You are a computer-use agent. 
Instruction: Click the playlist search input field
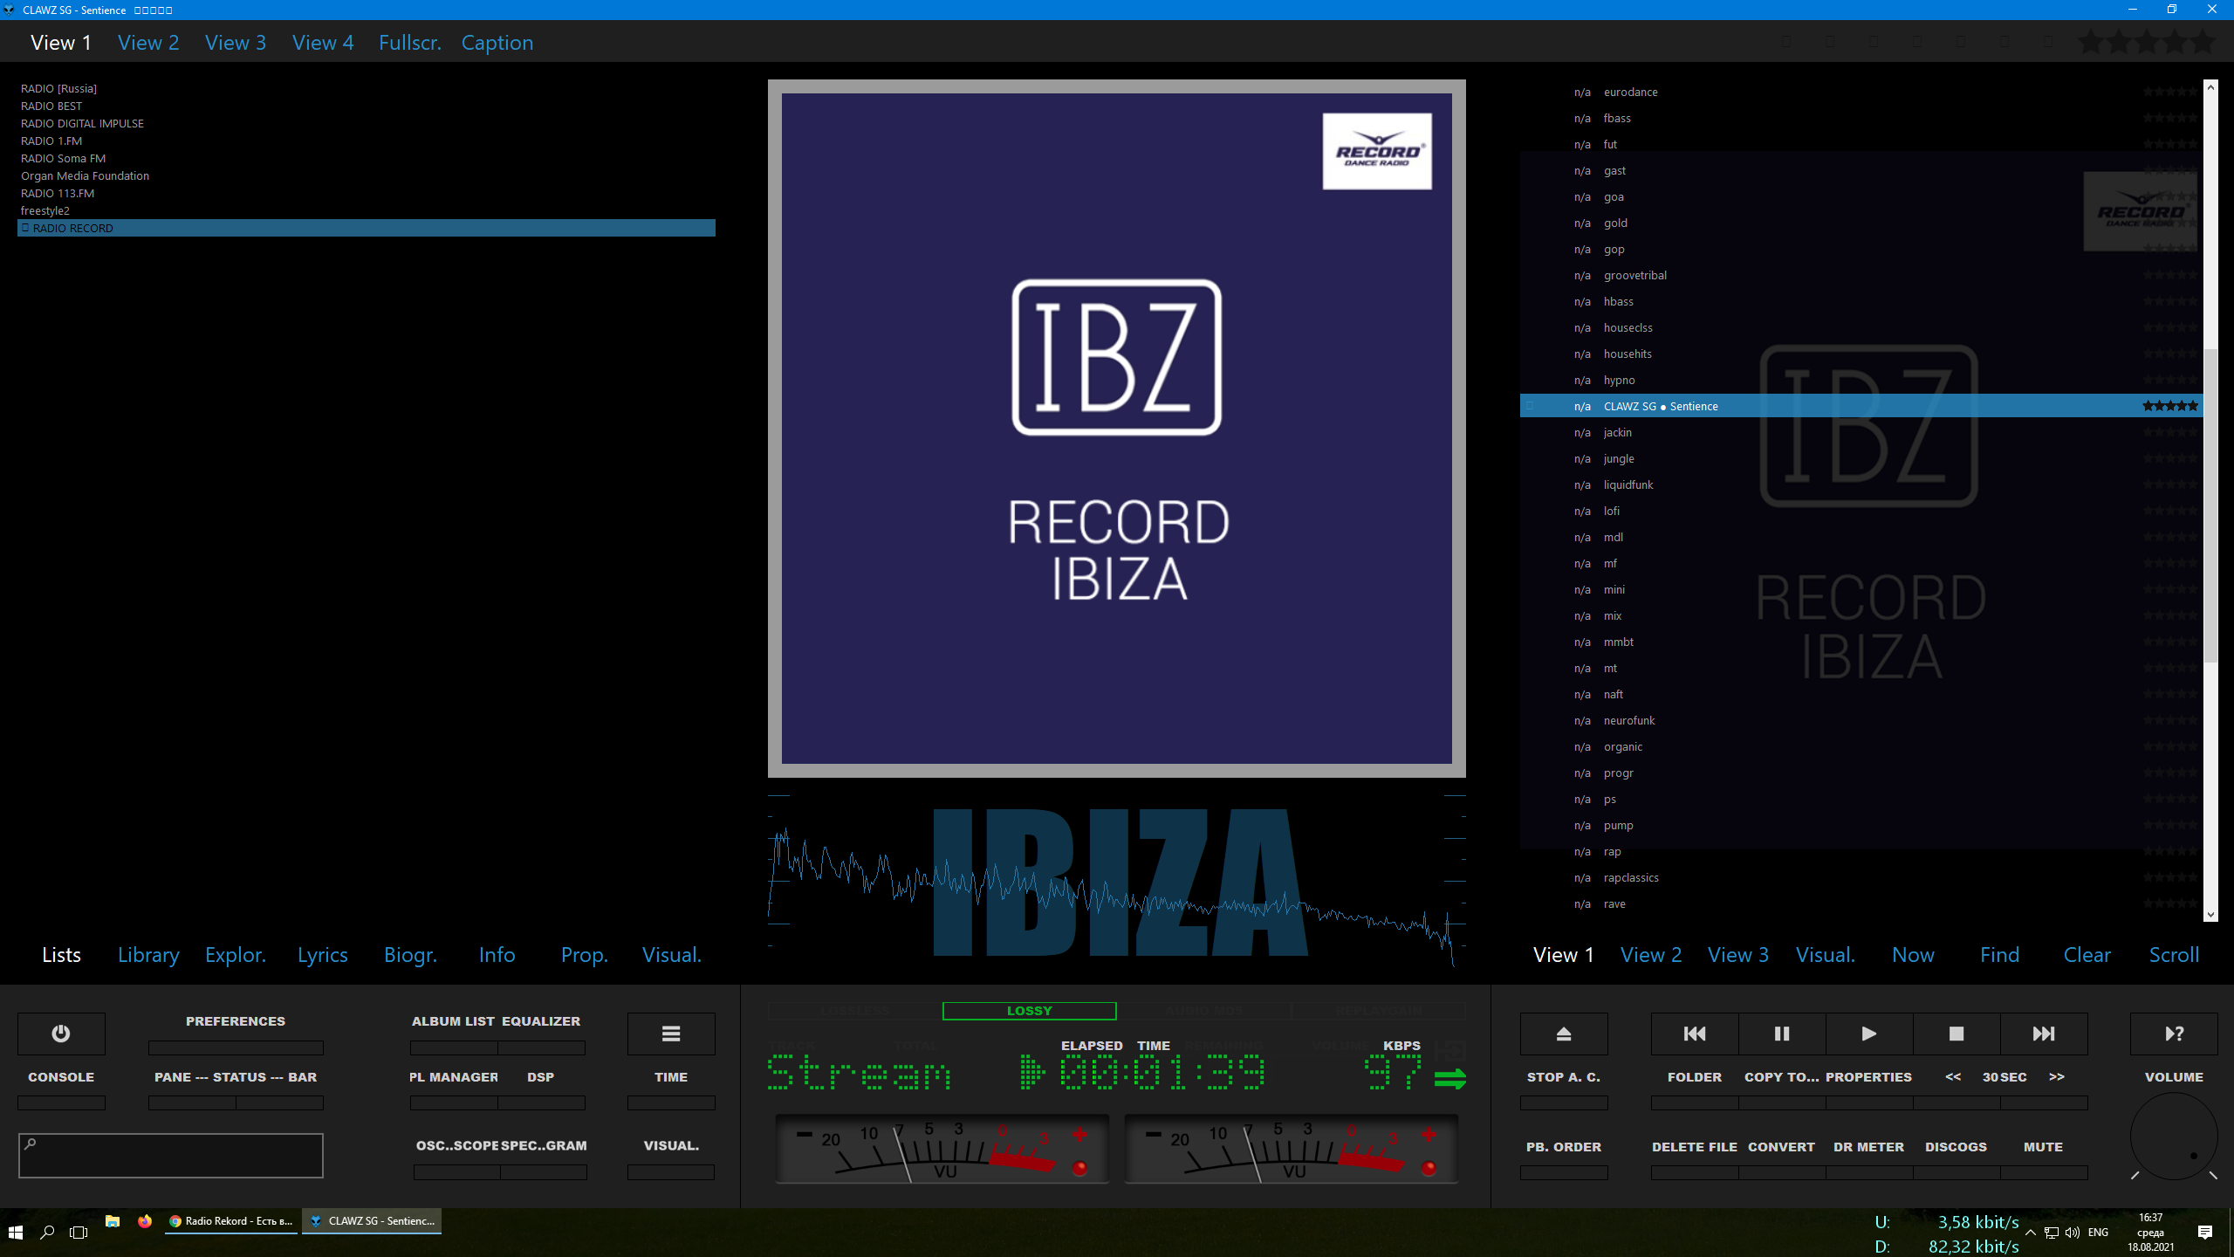(x=171, y=1156)
